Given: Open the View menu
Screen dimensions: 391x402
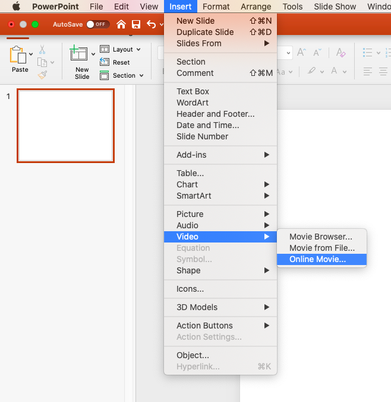Looking at the screenshot, I should tap(149, 7).
